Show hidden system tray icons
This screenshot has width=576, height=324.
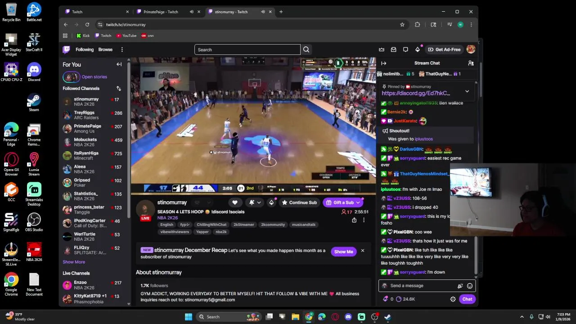[x=522, y=317]
